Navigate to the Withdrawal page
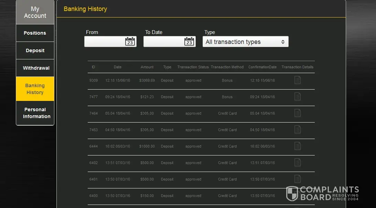The width and height of the screenshot is (376, 208). 36,68
